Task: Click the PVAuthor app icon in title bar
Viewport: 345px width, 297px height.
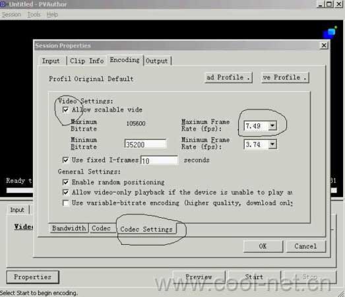Action: point(3,4)
